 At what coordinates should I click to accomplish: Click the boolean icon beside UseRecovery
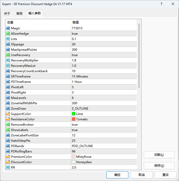point(8,55)
